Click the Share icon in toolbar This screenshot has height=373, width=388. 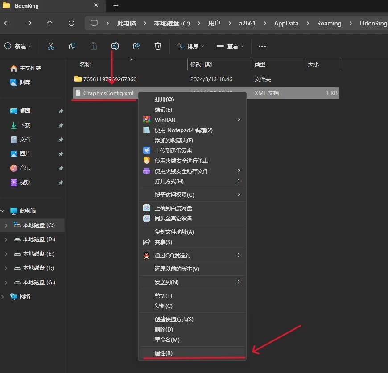tap(136, 46)
